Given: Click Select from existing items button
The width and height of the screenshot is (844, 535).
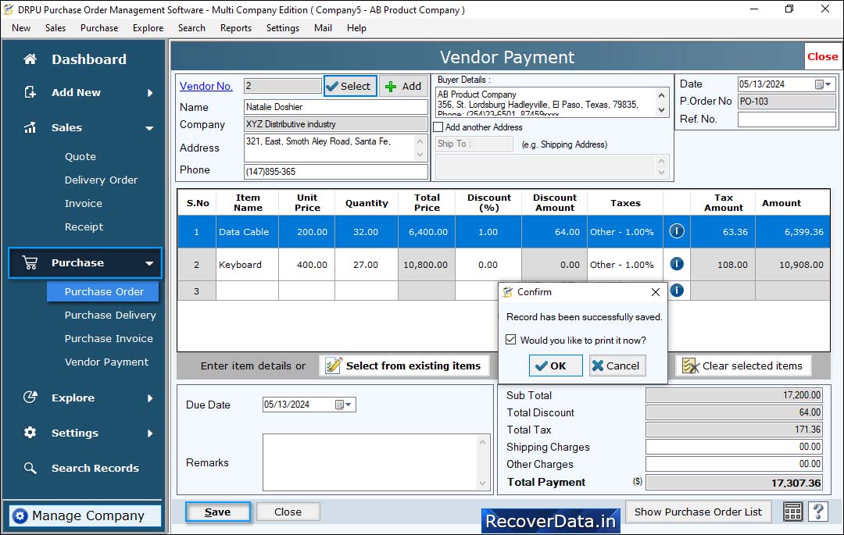Looking at the screenshot, I should click(404, 366).
